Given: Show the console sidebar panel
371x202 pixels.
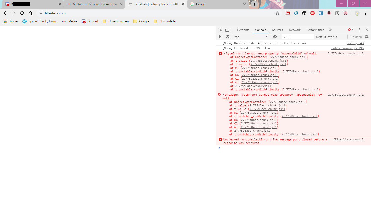Looking at the screenshot, I should (220, 37).
